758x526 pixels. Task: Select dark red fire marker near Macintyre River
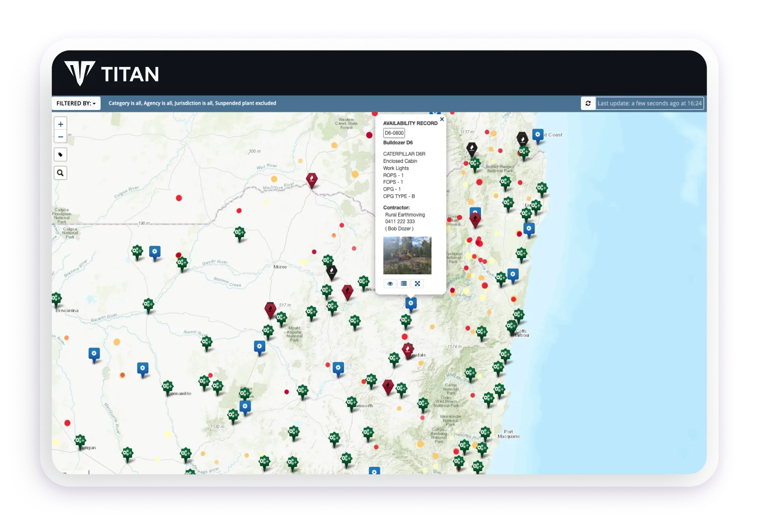pyautogui.click(x=312, y=180)
